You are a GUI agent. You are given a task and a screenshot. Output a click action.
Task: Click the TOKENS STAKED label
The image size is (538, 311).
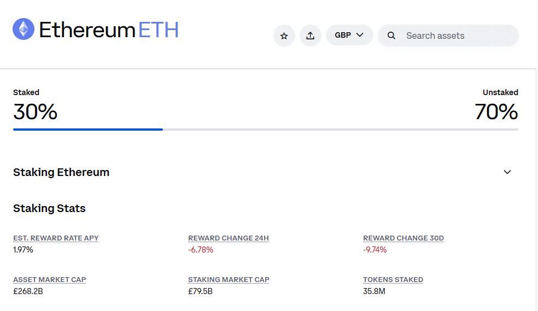[x=393, y=279]
